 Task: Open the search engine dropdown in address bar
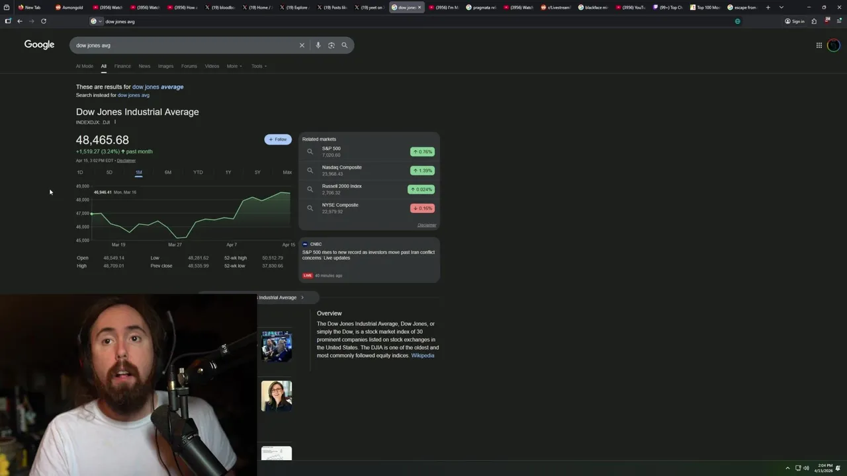point(97,21)
